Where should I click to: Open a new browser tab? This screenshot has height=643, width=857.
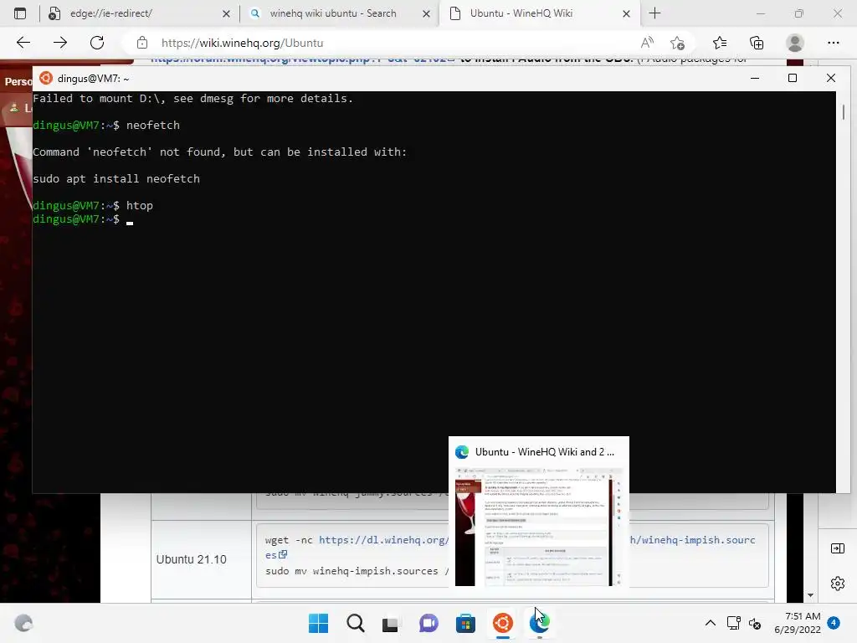654,13
